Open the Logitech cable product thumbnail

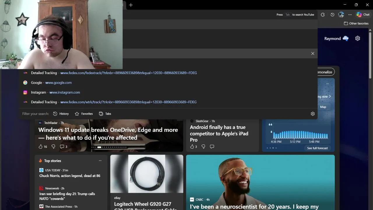coord(147,174)
